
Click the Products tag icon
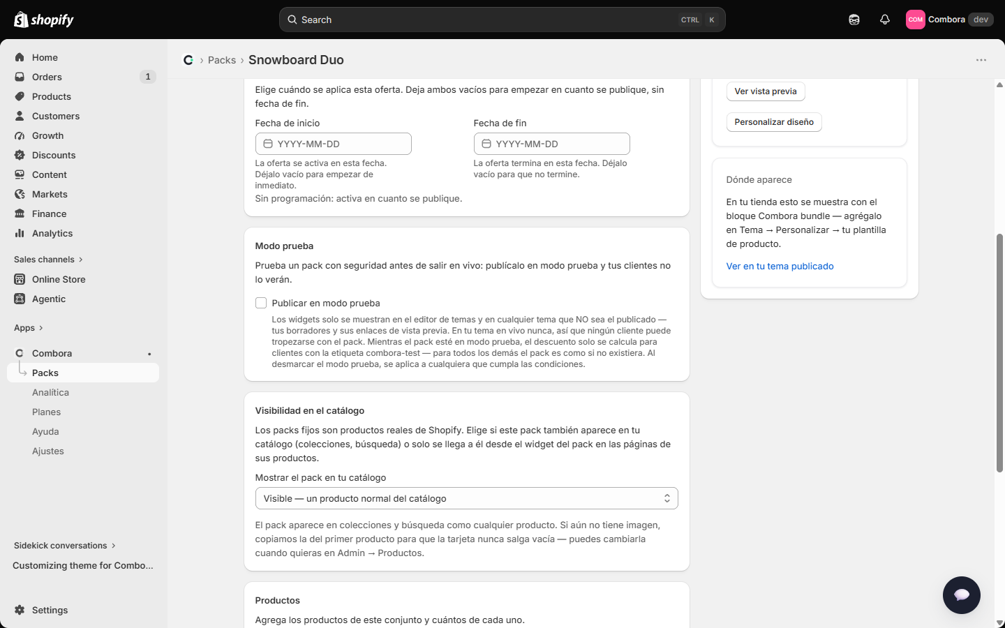[x=20, y=96]
